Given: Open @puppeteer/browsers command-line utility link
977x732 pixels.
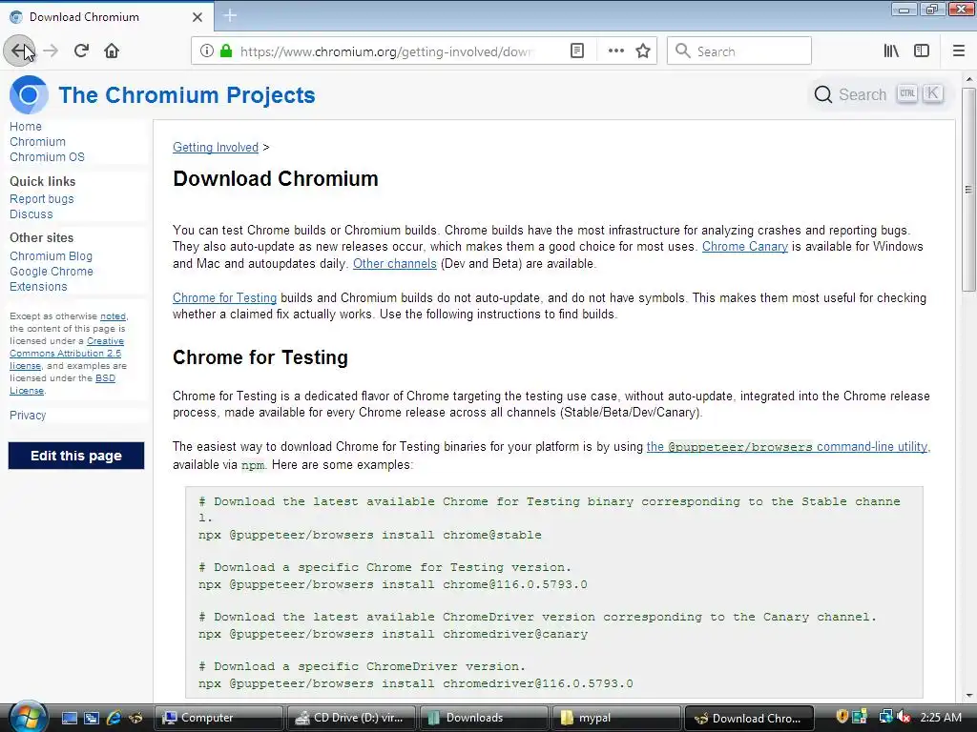Looking at the screenshot, I should click(x=787, y=446).
